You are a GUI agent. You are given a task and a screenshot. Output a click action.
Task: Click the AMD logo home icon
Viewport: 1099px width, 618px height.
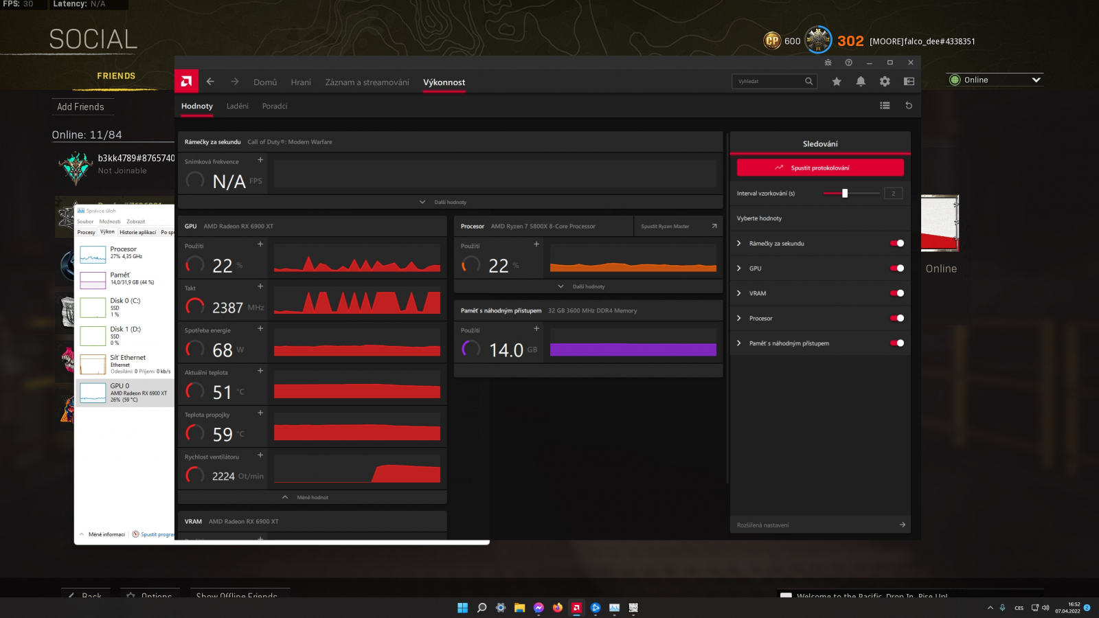[186, 82]
